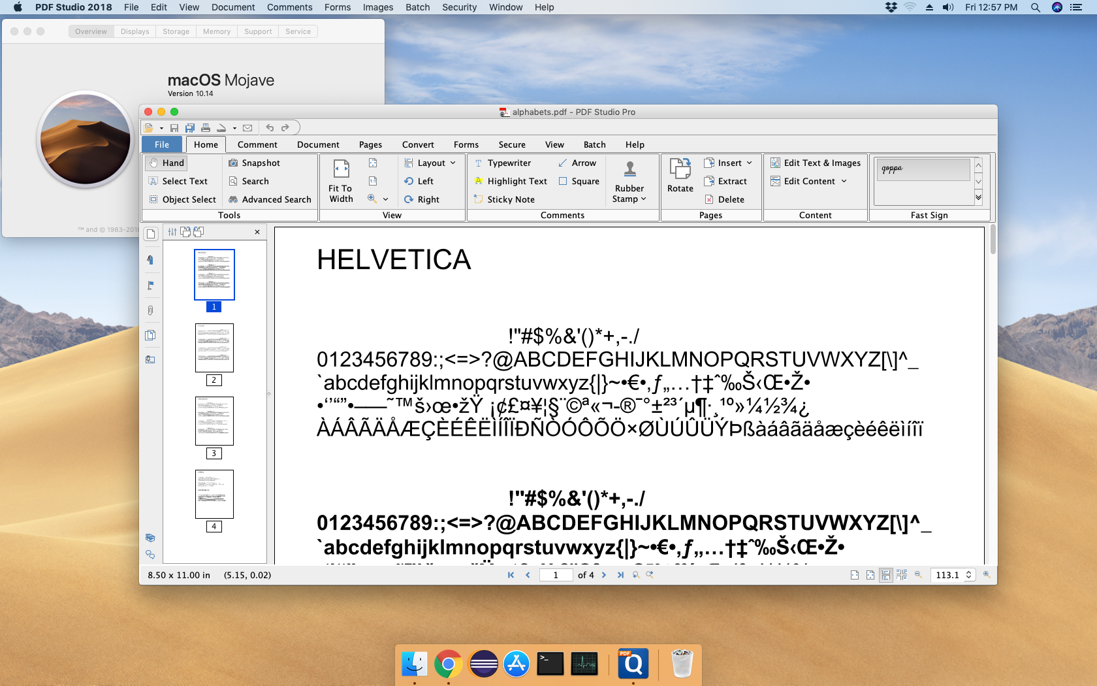The height and width of the screenshot is (686, 1097).
Task: Open the Attachments paperclip pane
Action: click(x=151, y=310)
